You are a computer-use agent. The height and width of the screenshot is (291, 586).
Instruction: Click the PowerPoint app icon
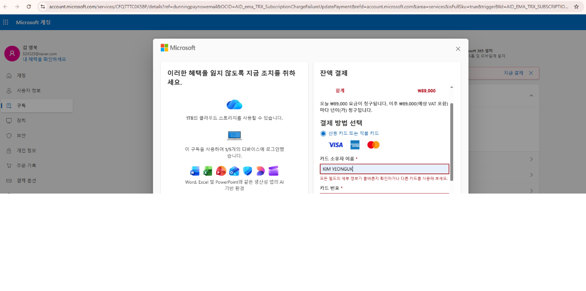[221, 171]
